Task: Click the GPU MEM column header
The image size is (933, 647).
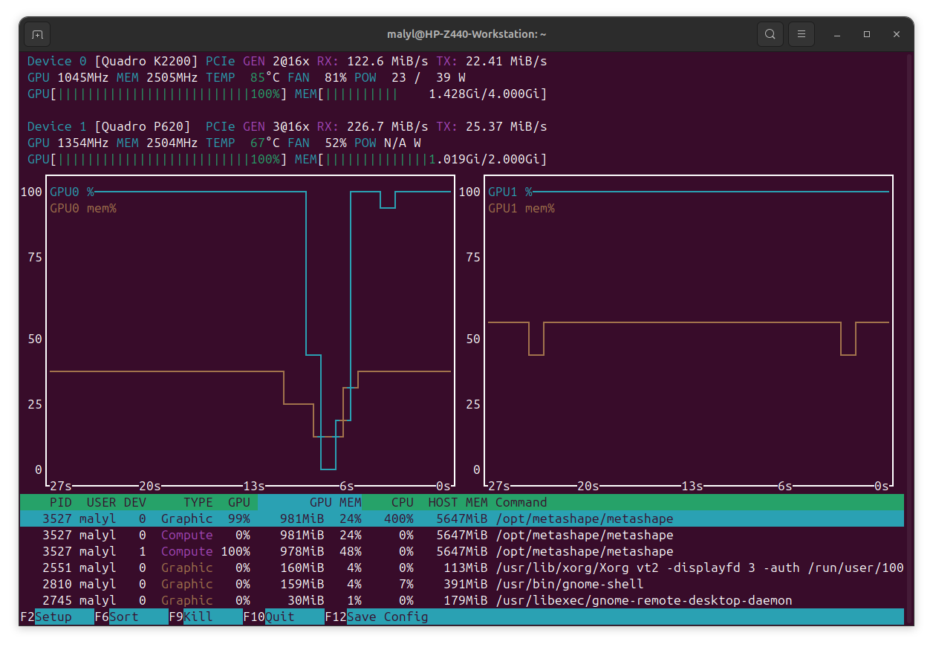Action: (x=336, y=502)
